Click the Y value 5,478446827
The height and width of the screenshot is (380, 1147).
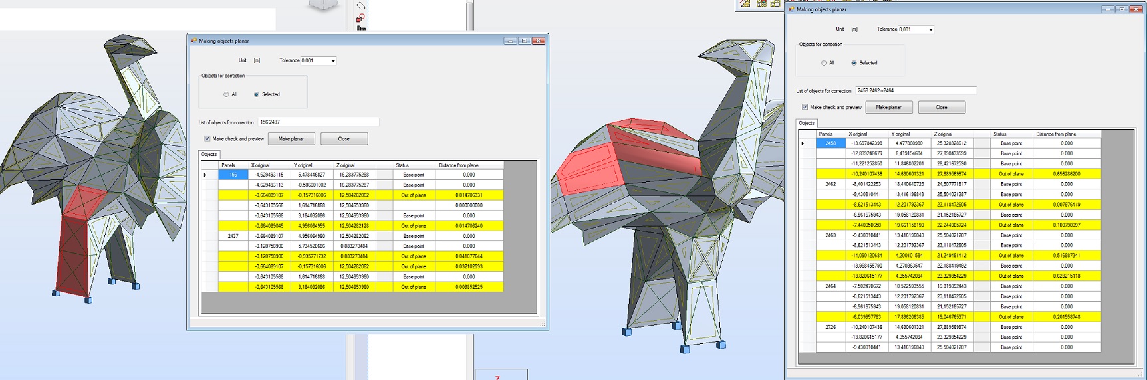pyautogui.click(x=313, y=175)
